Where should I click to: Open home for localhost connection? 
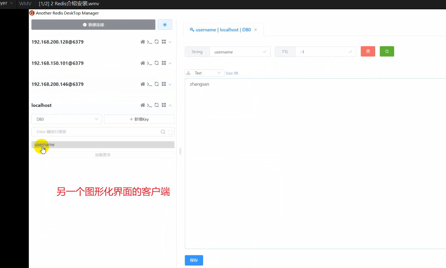(x=143, y=105)
